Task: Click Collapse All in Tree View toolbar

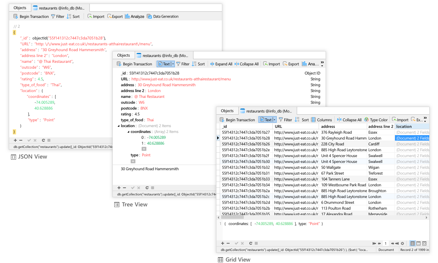Action: pos(247,64)
